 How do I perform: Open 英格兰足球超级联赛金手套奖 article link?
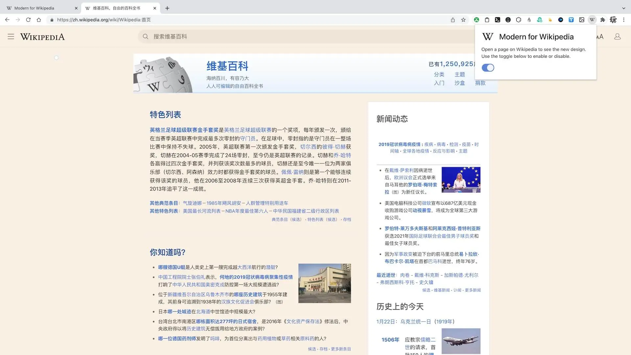tap(184, 130)
